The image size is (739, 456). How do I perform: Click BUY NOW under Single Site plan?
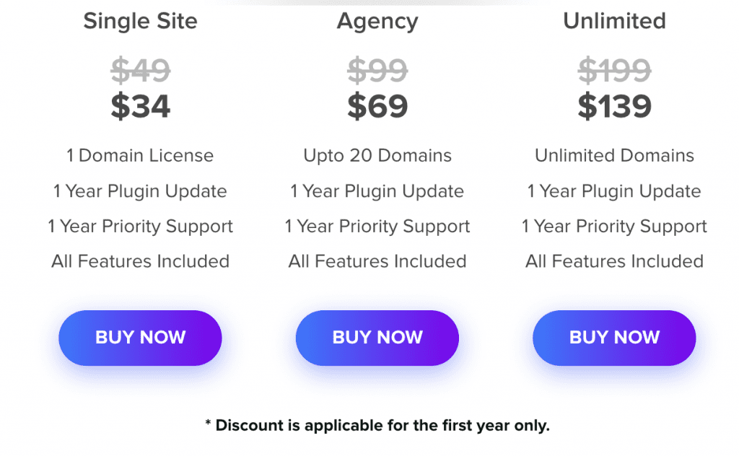(140, 338)
